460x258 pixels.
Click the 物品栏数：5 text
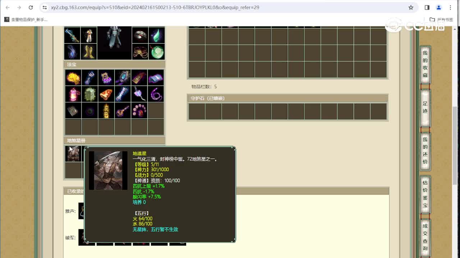click(x=204, y=87)
